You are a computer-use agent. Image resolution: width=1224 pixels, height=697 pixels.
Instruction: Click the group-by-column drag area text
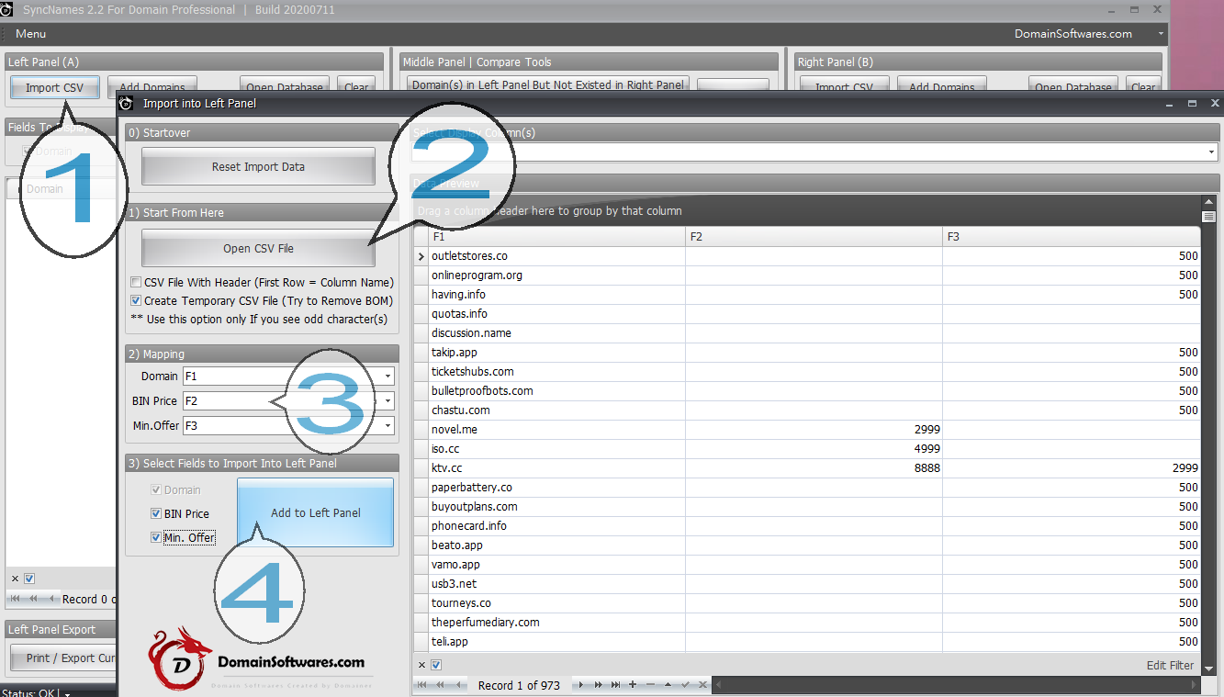tap(549, 211)
